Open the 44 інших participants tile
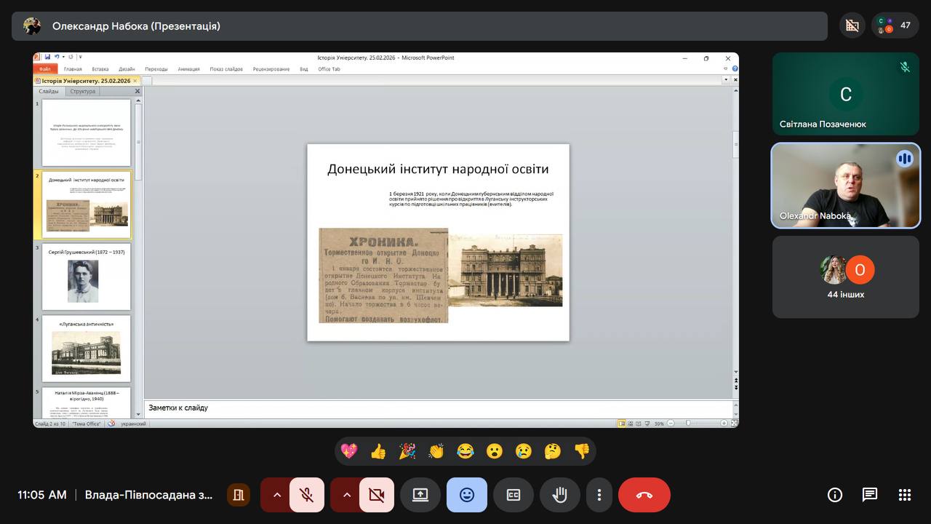The image size is (931, 524). coord(845,277)
